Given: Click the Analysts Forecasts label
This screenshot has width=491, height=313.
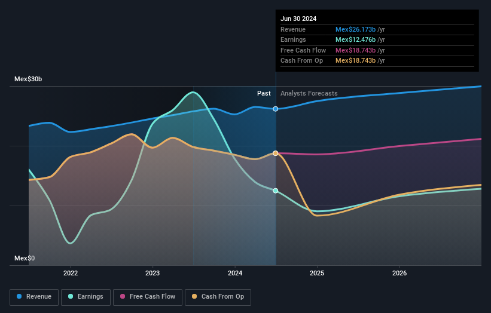Looking at the screenshot, I should [x=309, y=93].
